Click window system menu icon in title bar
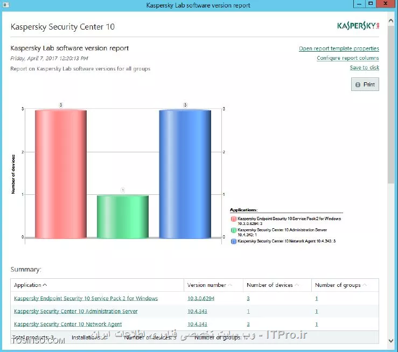Screen dimensions: 398x352 [x=6, y=5]
